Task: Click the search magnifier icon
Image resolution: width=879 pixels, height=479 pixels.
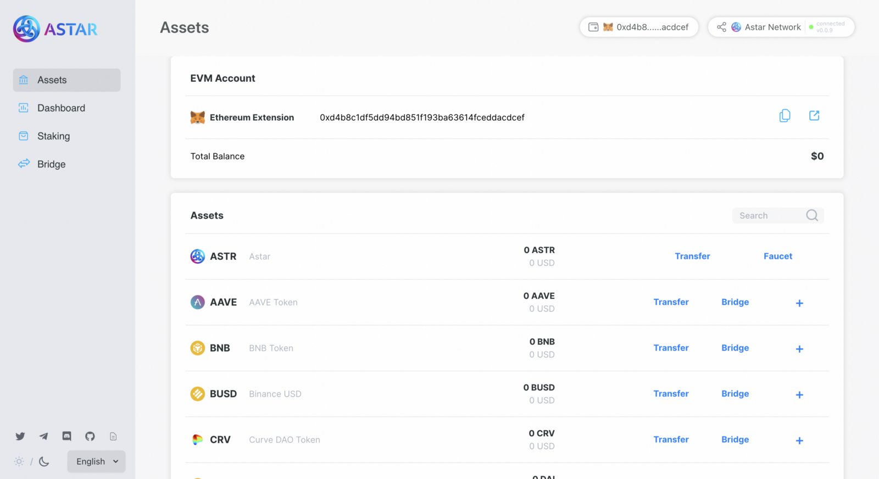Action: pos(812,215)
